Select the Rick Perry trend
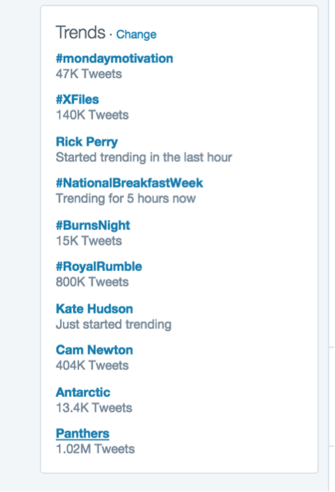The height and width of the screenshot is (492, 335). [x=87, y=142]
